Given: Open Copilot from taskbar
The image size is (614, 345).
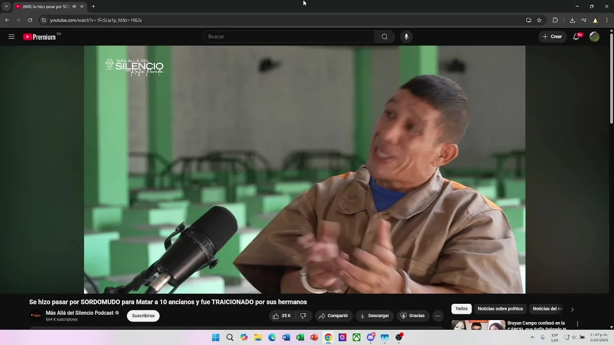Looking at the screenshot, I should [244, 337].
